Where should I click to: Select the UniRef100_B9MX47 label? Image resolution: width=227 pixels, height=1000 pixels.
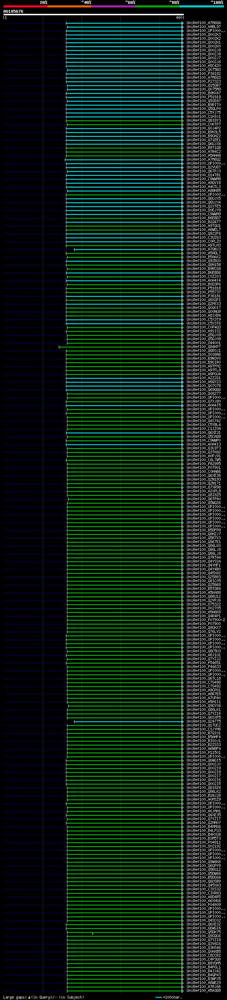tap(203, 93)
